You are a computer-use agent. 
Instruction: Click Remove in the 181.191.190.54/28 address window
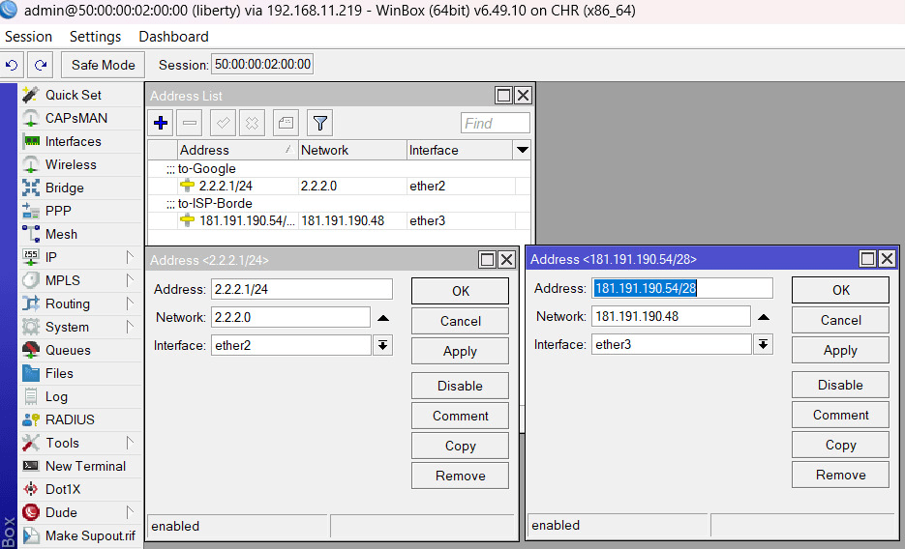pos(840,475)
